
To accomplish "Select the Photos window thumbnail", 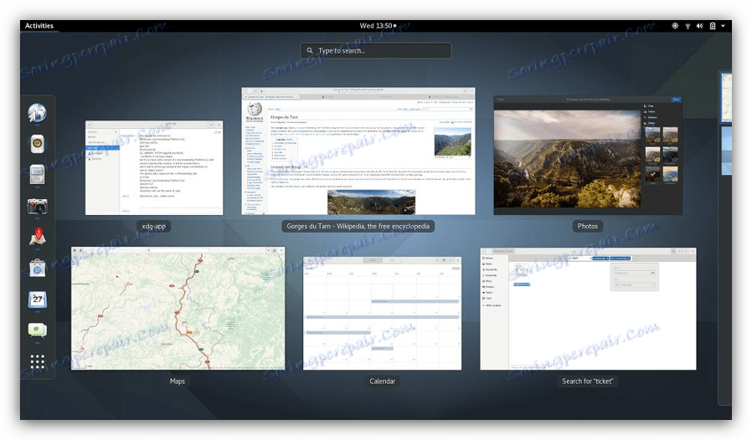I will [588, 156].
